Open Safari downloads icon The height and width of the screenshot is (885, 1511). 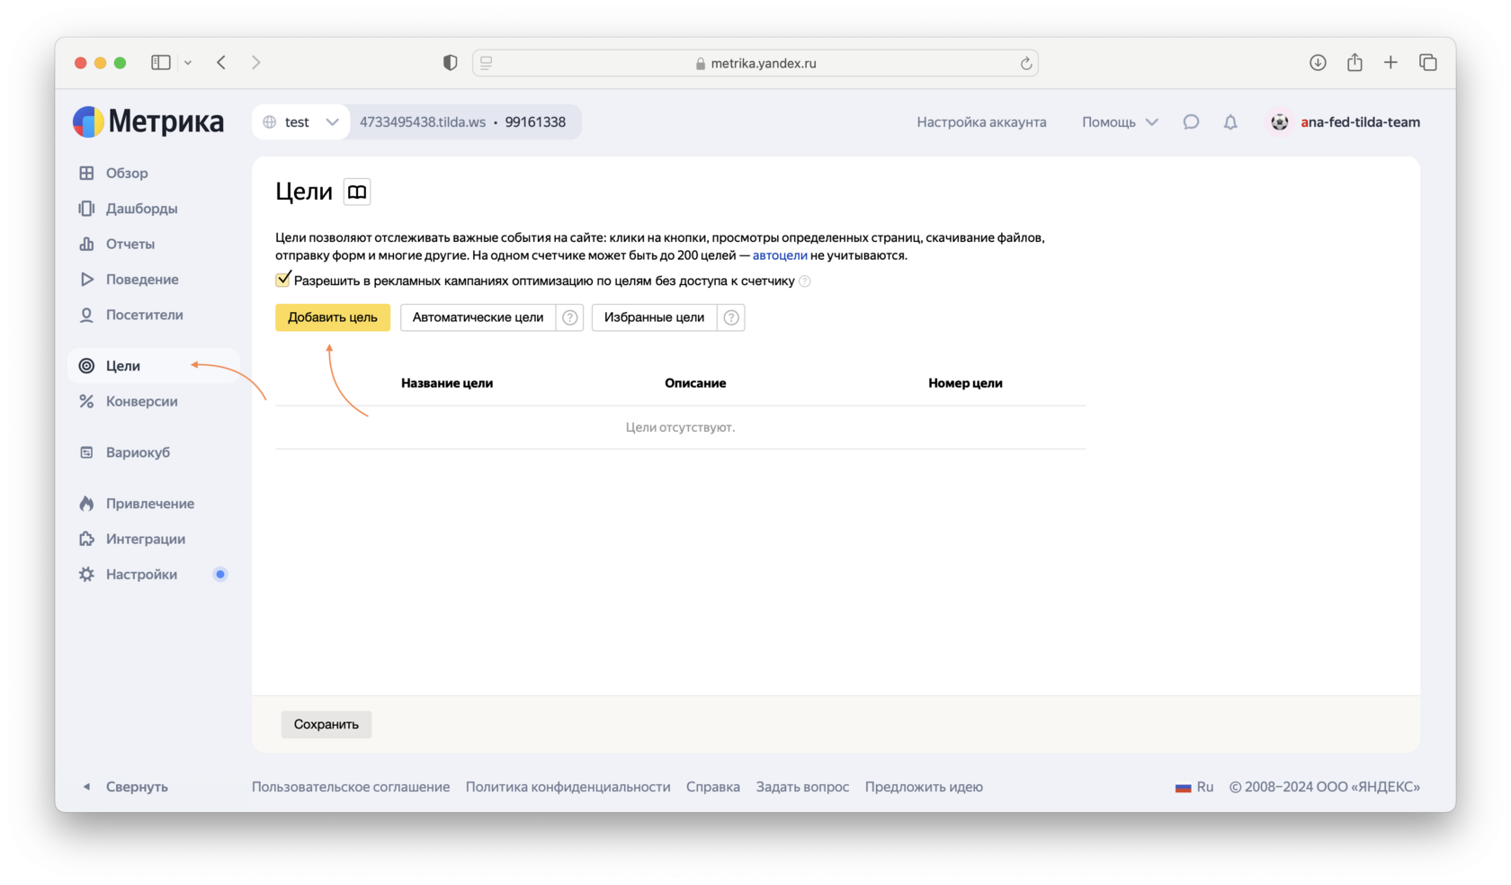(1318, 62)
